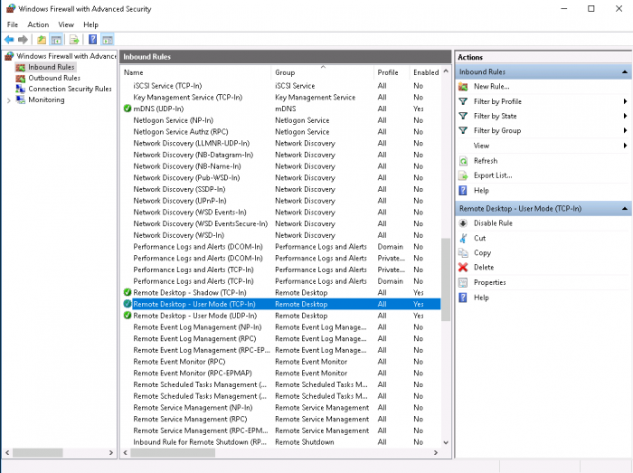
Task: Select Windows Firewall with Advanced Security root node
Action: pos(66,56)
